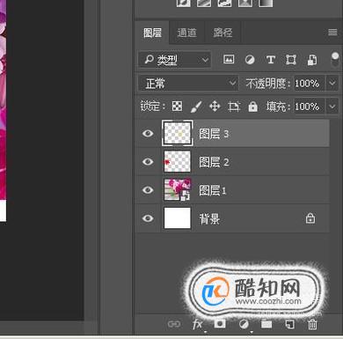This screenshot has height=339, width=343.
Task: Delete layer trash can icon
Action: pyautogui.click(x=312, y=324)
